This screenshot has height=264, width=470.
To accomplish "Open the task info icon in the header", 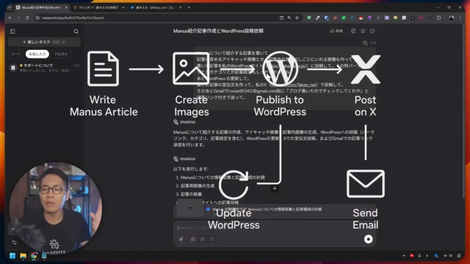I will (x=372, y=31).
